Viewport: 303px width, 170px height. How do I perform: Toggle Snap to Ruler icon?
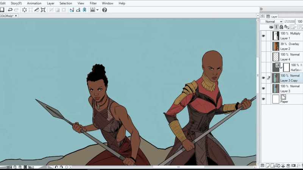pos(72,10)
